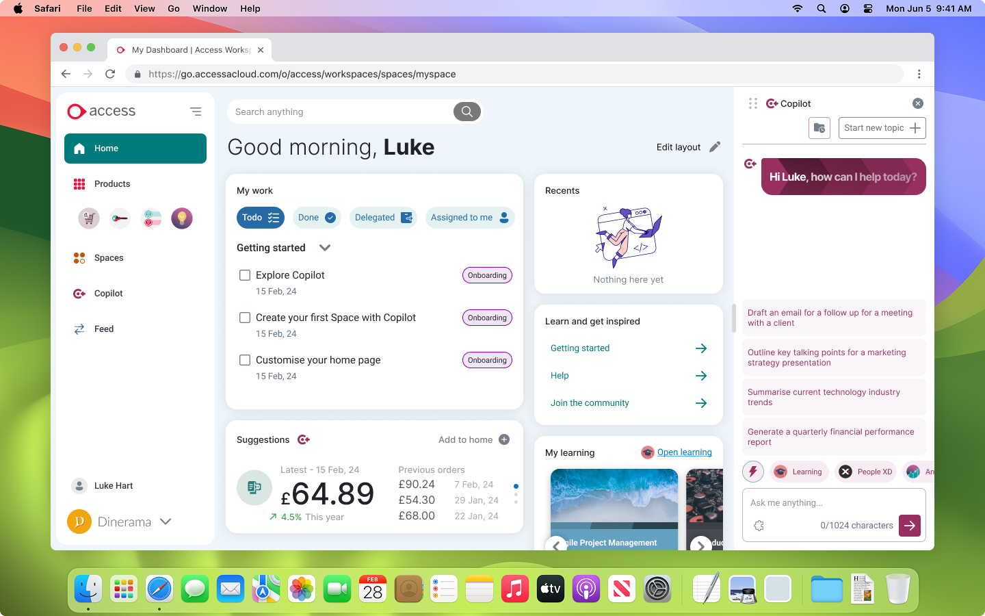Click the lightning bolt prompts icon
Image resolution: width=985 pixels, height=616 pixels.
753,472
